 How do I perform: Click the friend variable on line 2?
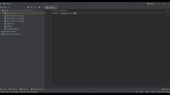coord(55,13)
